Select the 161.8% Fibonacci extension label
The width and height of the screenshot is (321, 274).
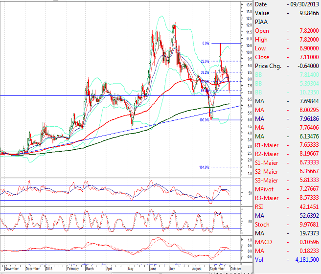(x=204, y=167)
